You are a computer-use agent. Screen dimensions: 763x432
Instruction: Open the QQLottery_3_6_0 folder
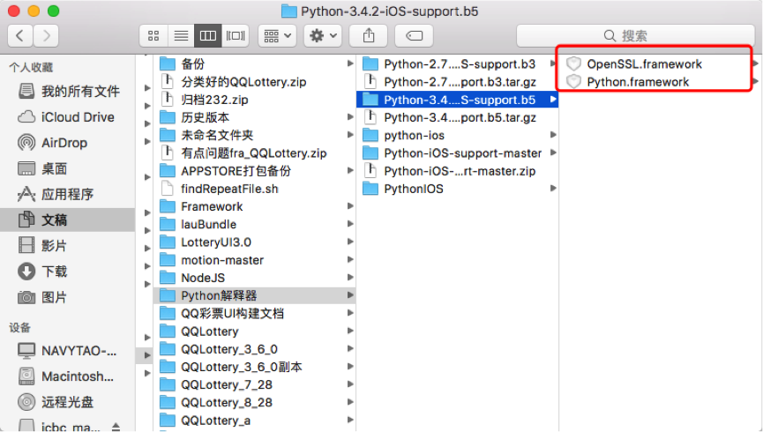point(255,349)
